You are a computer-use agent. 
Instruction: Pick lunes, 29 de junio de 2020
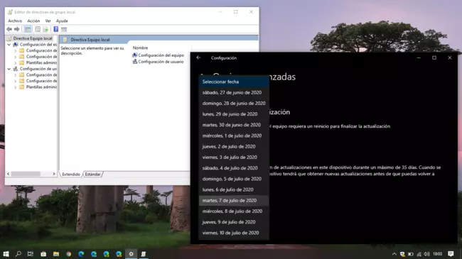[234, 114]
